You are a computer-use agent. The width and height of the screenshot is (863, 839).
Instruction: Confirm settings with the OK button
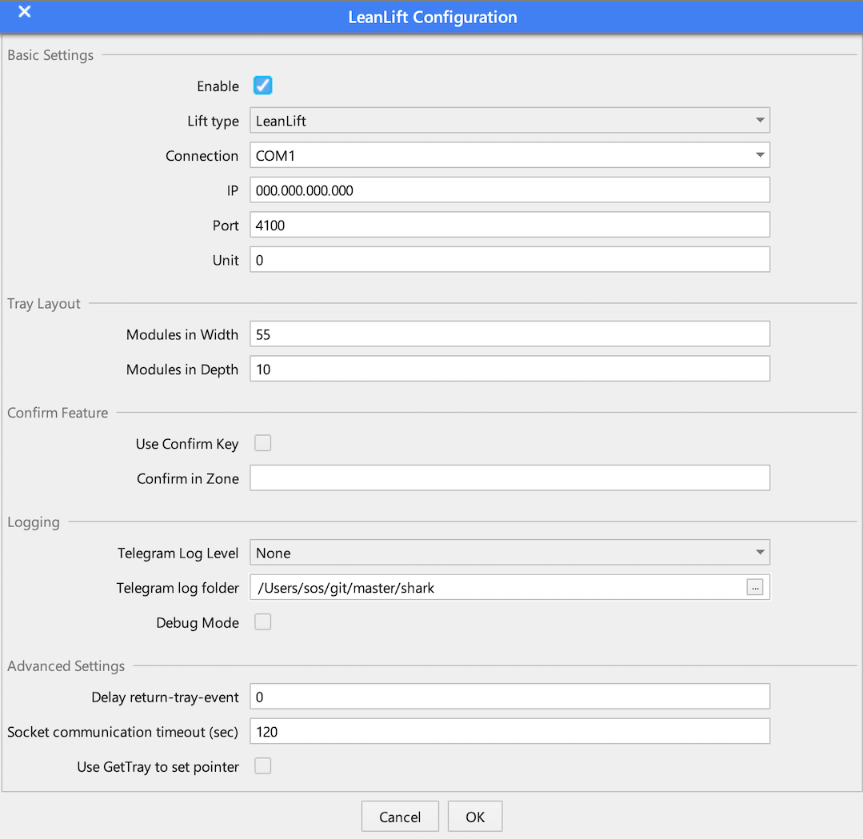[475, 817]
